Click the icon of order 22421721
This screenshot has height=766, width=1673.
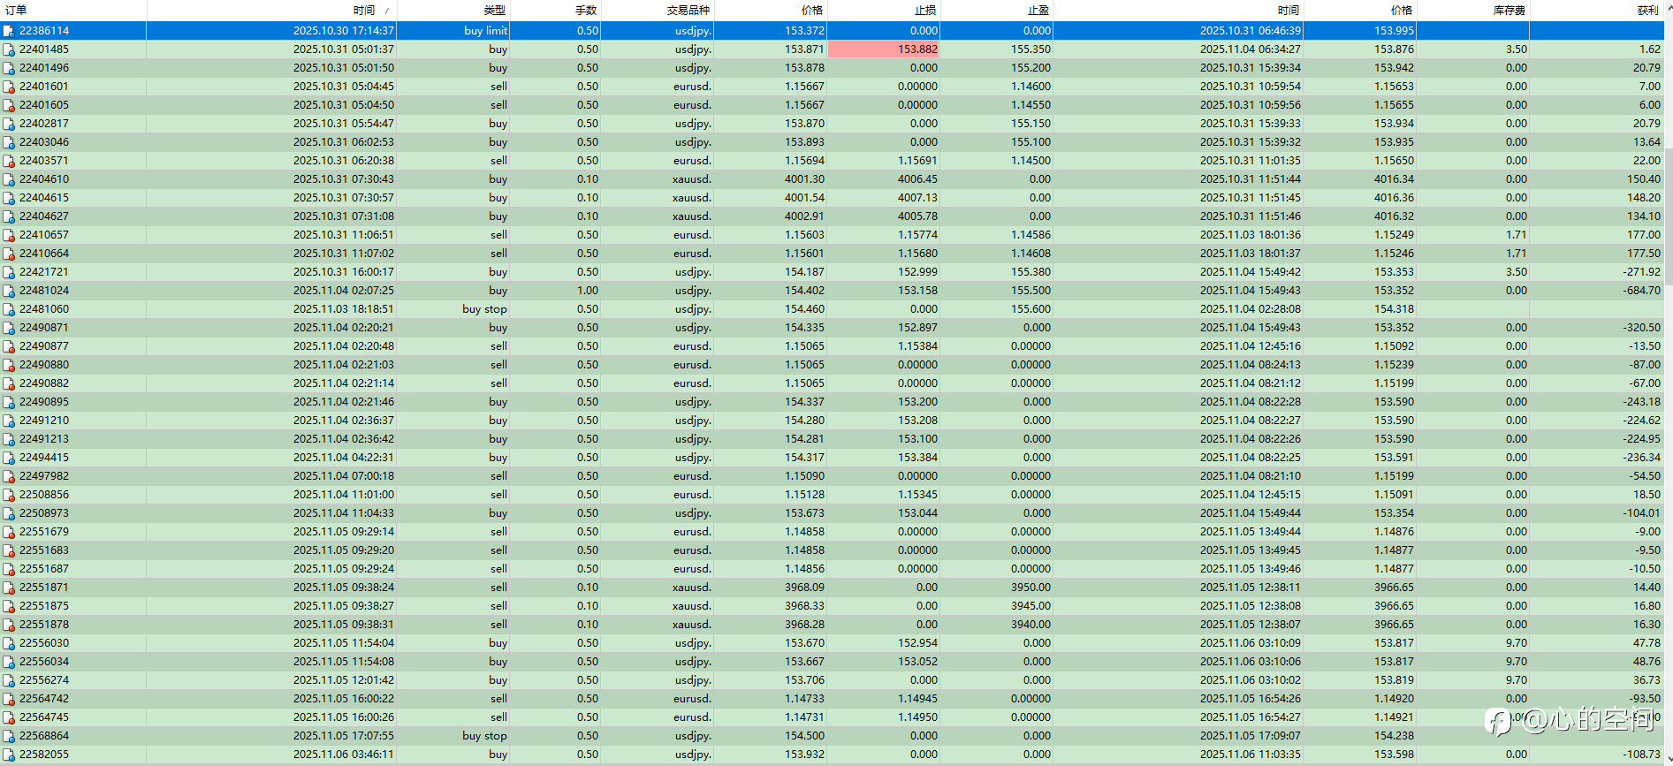9,272
